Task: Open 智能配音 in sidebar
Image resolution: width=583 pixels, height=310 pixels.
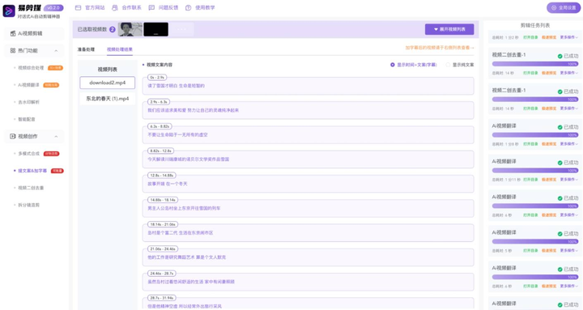Action: (27, 119)
